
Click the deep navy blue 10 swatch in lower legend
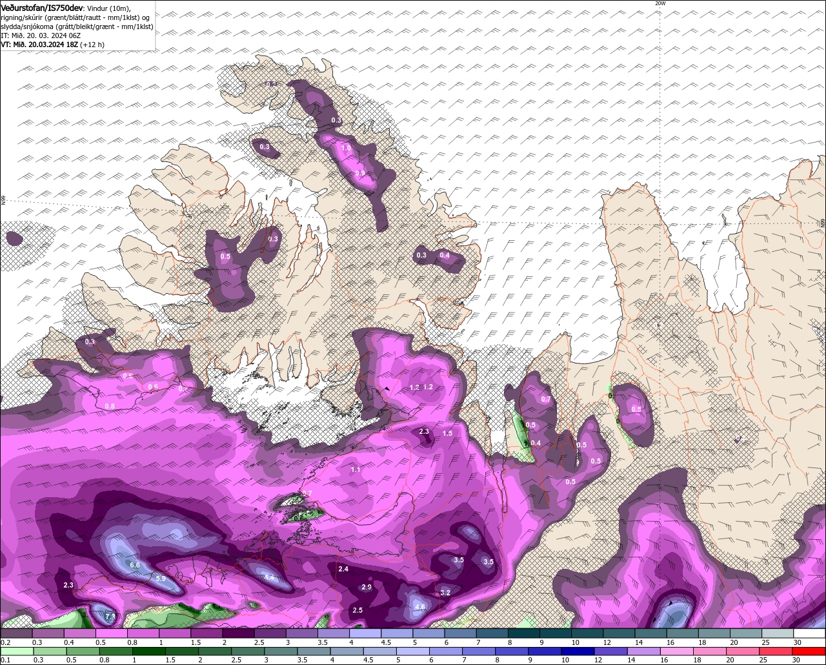pyautogui.click(x=578, y=651)
